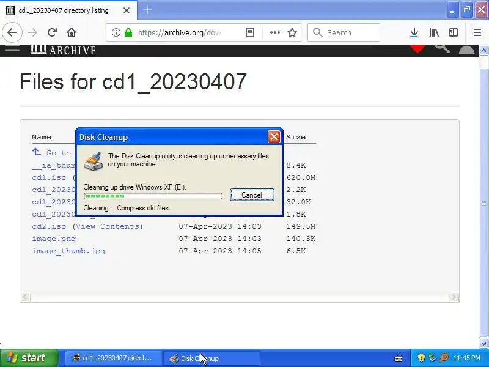Open a new browser tab
The height and width of the screenshot is (367, 489).
click(x=147, y=10)
